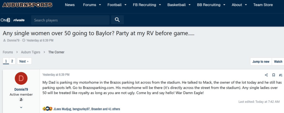Watch this thread
Screen dimensions: 284x113
pos(278,61)
